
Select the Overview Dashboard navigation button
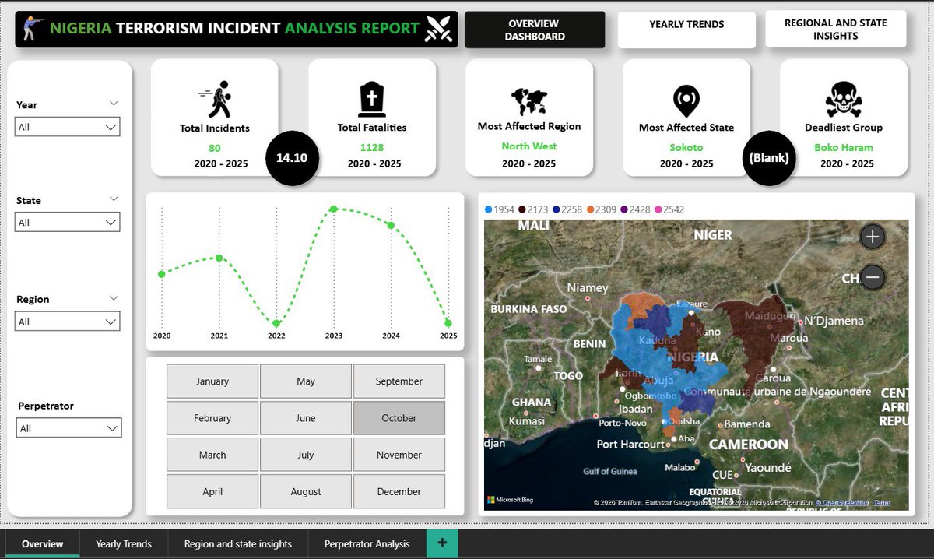click(x=534, y=30)
